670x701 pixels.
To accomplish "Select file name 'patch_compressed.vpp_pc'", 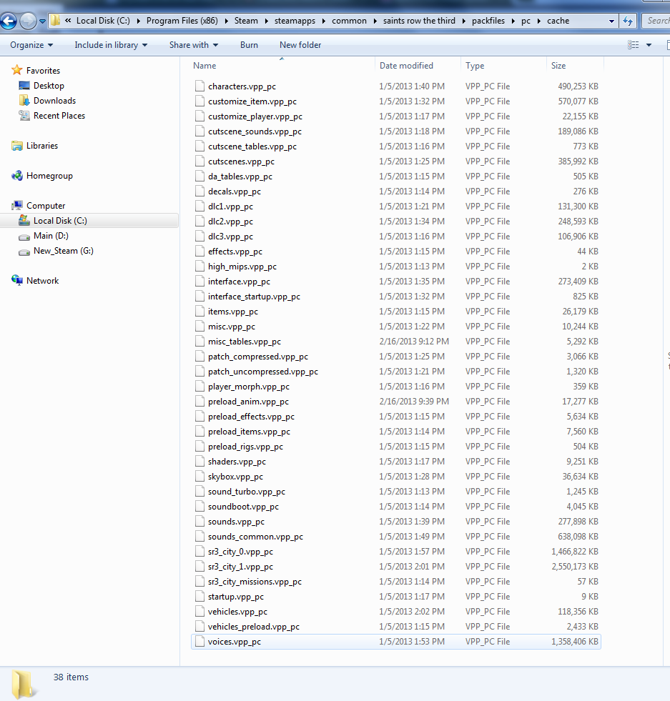I will click(x=257, y=357).
